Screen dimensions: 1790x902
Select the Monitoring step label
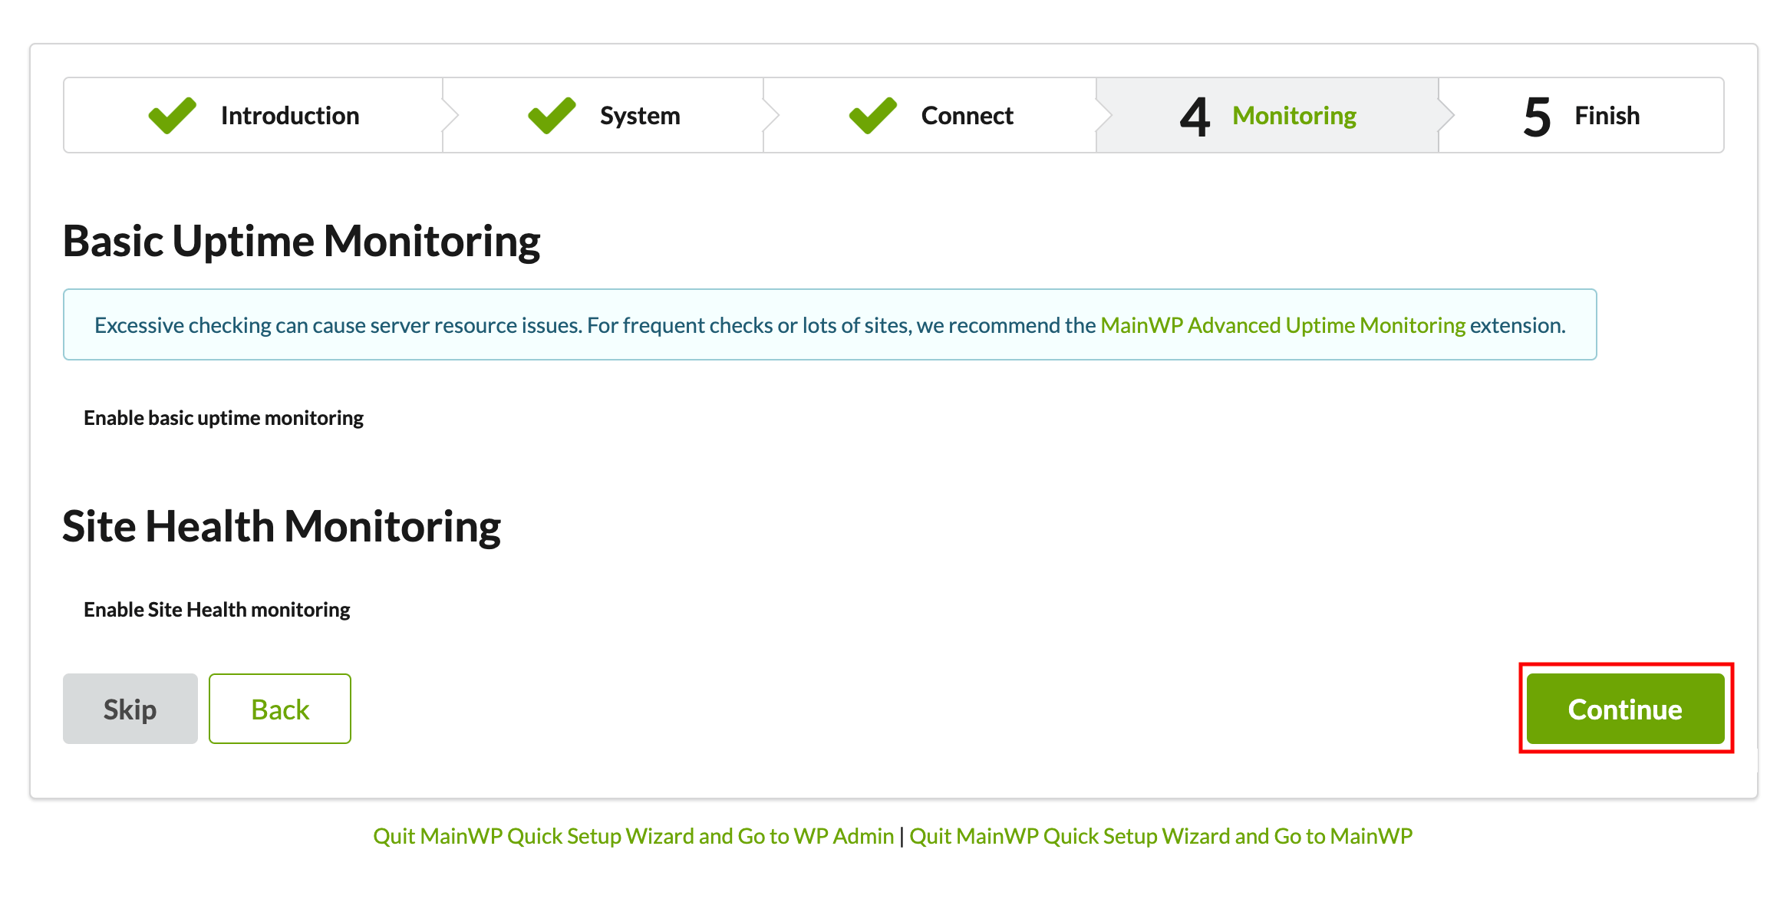click(x=1294, y=116)
